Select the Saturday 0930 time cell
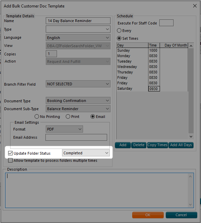The height and width of the screenshot is (223, 201). pyautogui.click(x=154, y=89)
